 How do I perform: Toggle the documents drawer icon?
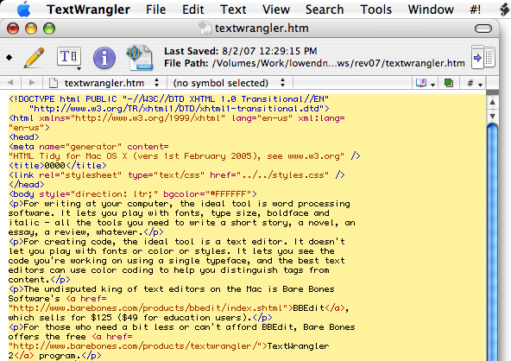point(483,58)
